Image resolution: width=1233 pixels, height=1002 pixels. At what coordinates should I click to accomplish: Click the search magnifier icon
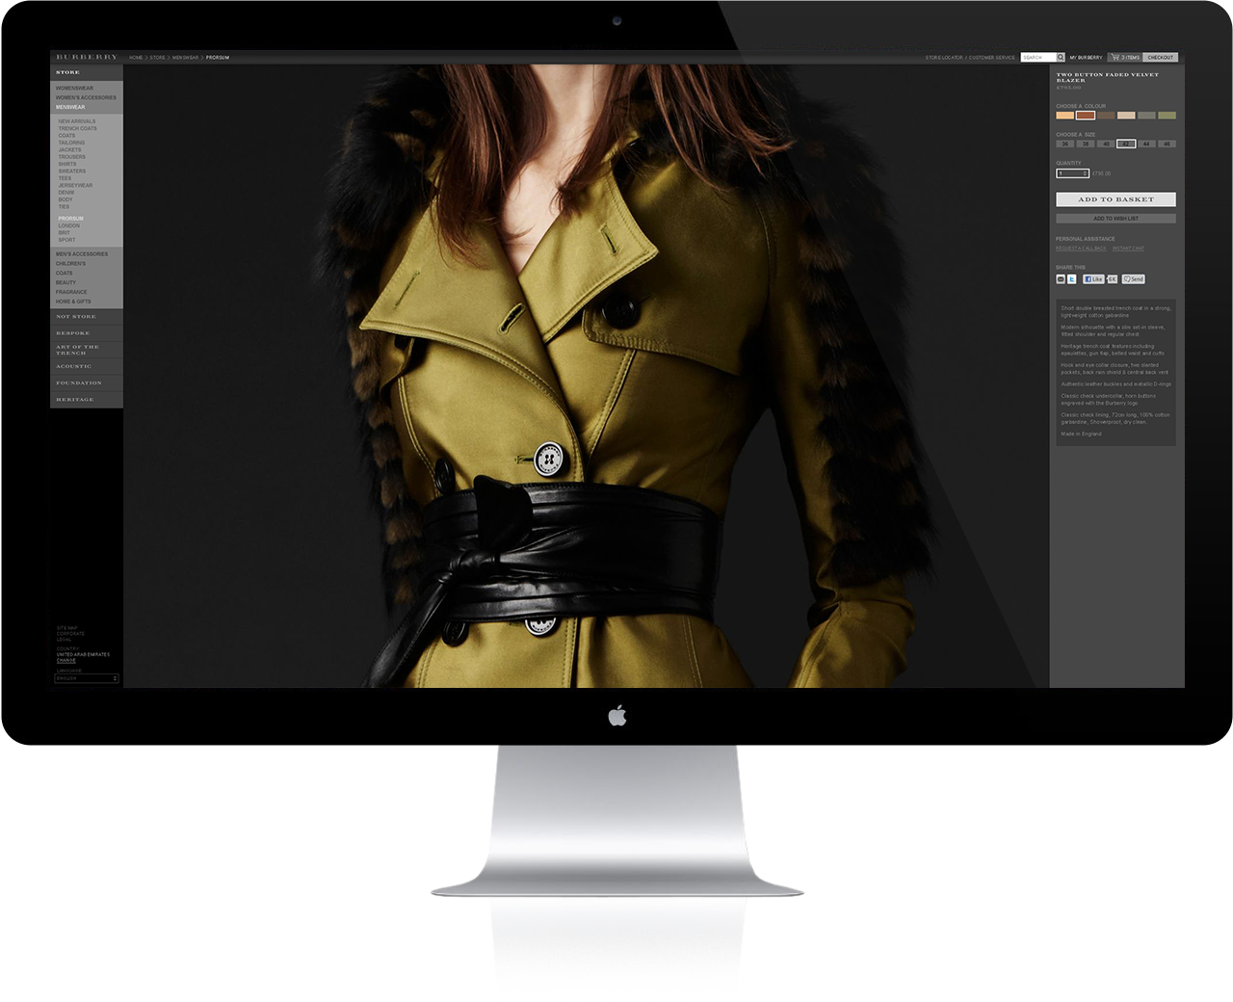click(1061, 58)
